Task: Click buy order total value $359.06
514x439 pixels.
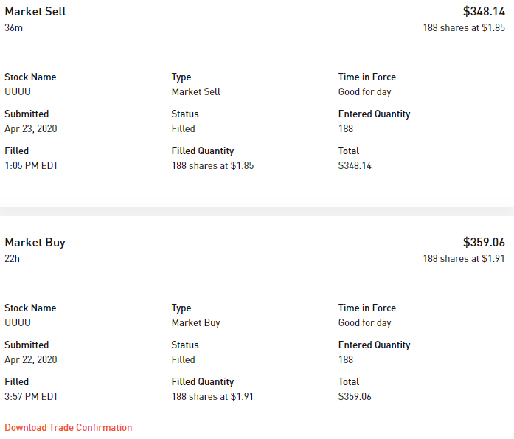Action: point(355,397)
